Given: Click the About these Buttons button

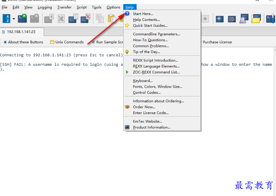Looking at the screenshot, I should [x=23, y=42].
